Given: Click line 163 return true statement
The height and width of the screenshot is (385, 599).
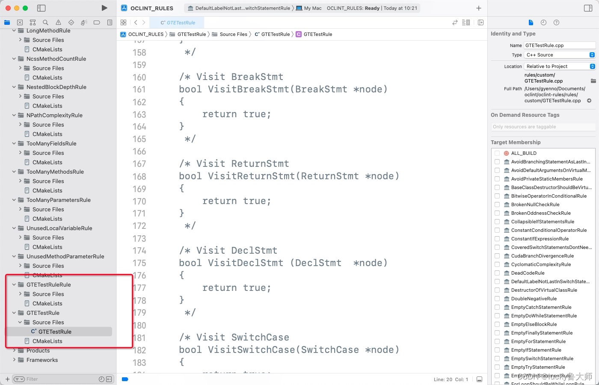Looking at the screenshot, I should tap(237, 114).
